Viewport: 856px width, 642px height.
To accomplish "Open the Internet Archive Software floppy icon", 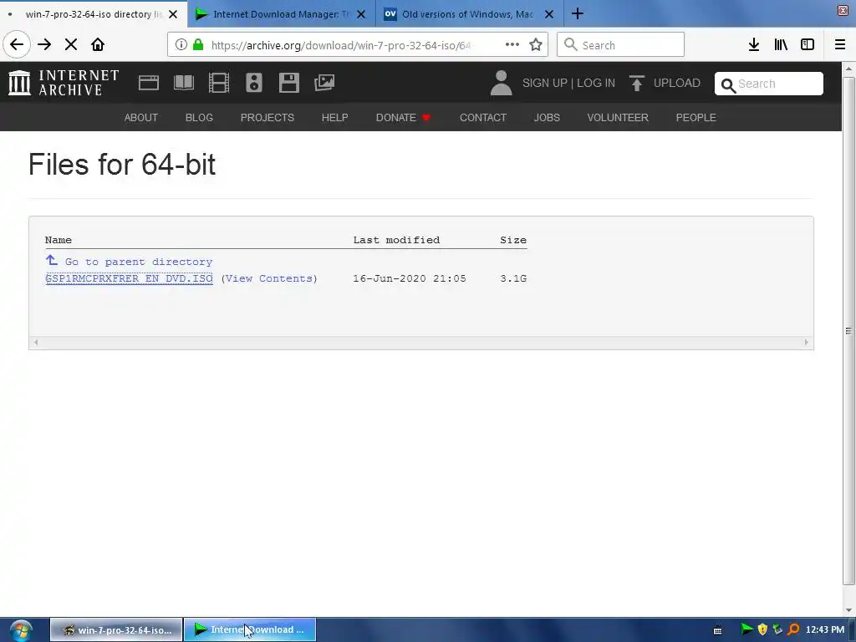I will click(288, 83).
